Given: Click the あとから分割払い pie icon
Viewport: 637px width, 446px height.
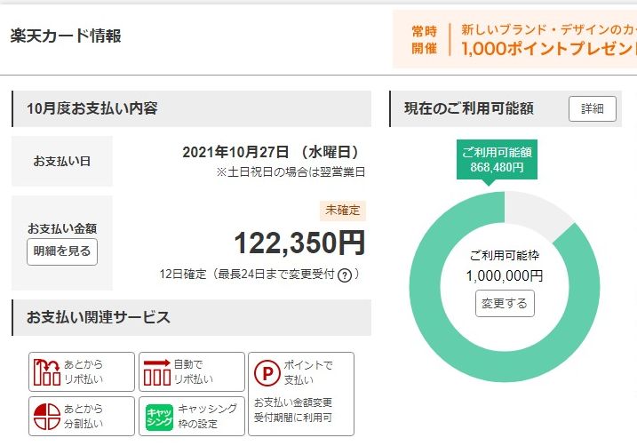Looking at the screenshot, I should click(47, 417).
